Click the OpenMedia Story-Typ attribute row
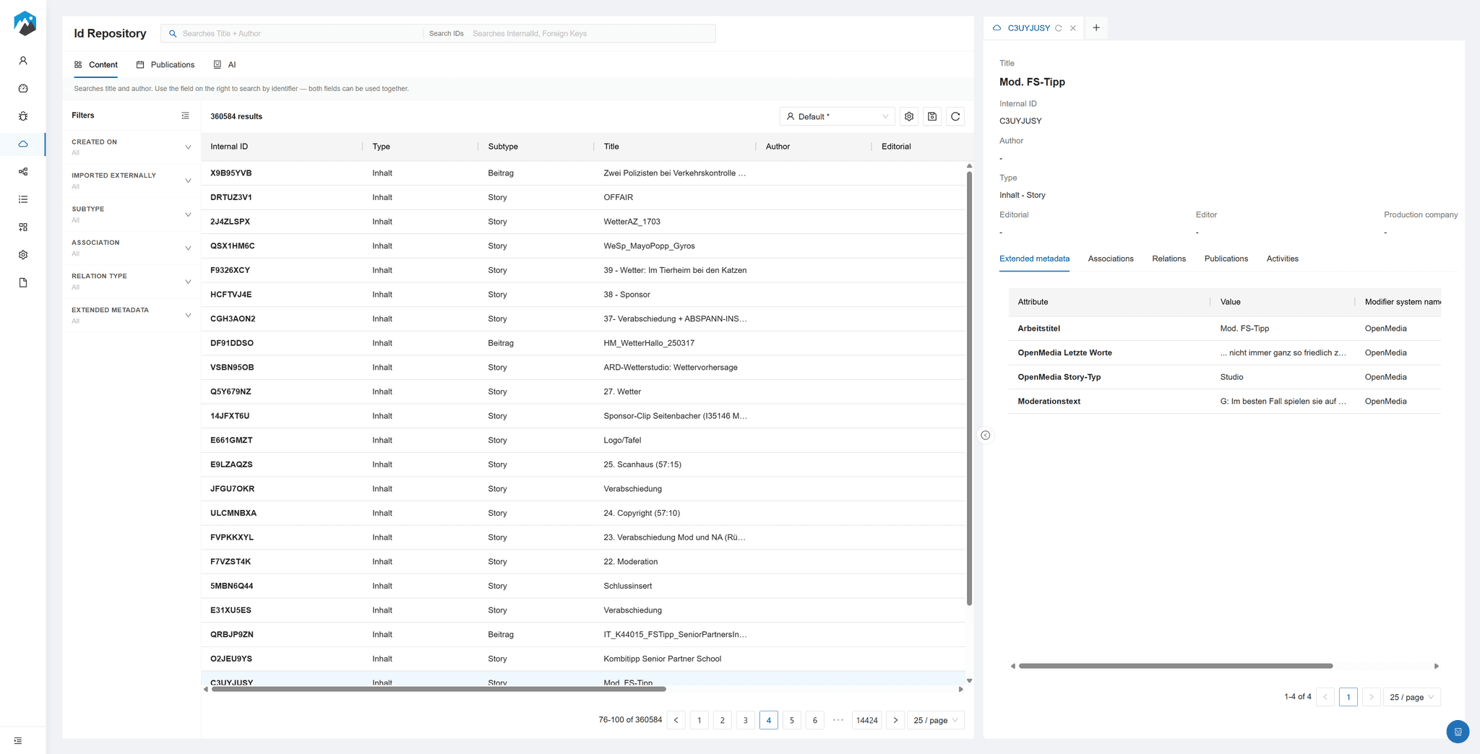Viewport: 1480px width, 754px height. click(x=1225, y=377)
